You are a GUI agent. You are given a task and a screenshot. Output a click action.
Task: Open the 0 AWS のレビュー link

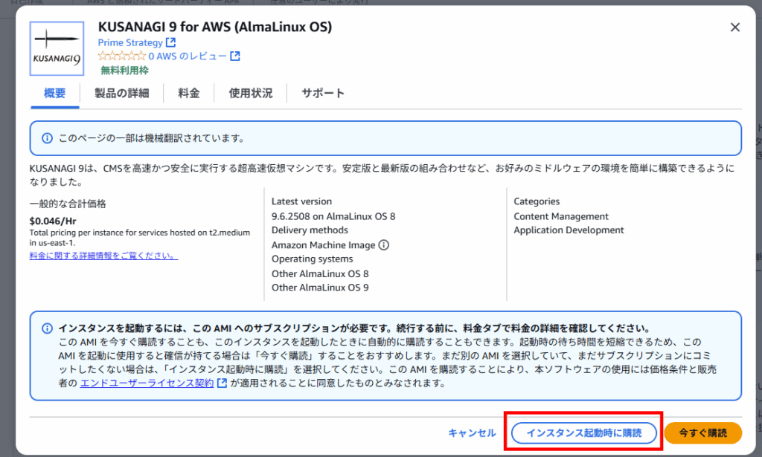click(188, 56)
